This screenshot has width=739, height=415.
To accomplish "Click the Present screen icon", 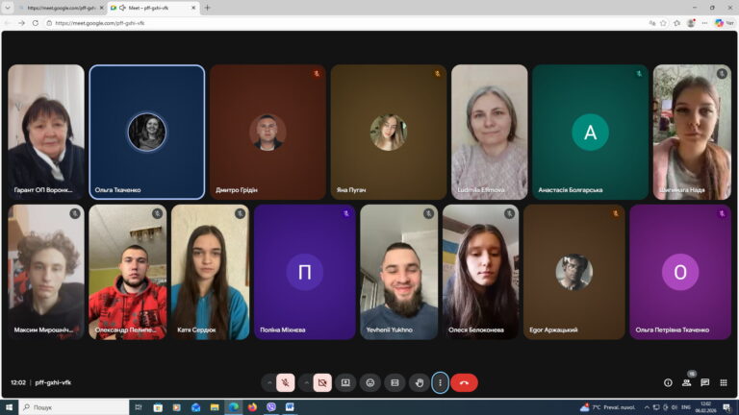I will (x=345, y=382).
